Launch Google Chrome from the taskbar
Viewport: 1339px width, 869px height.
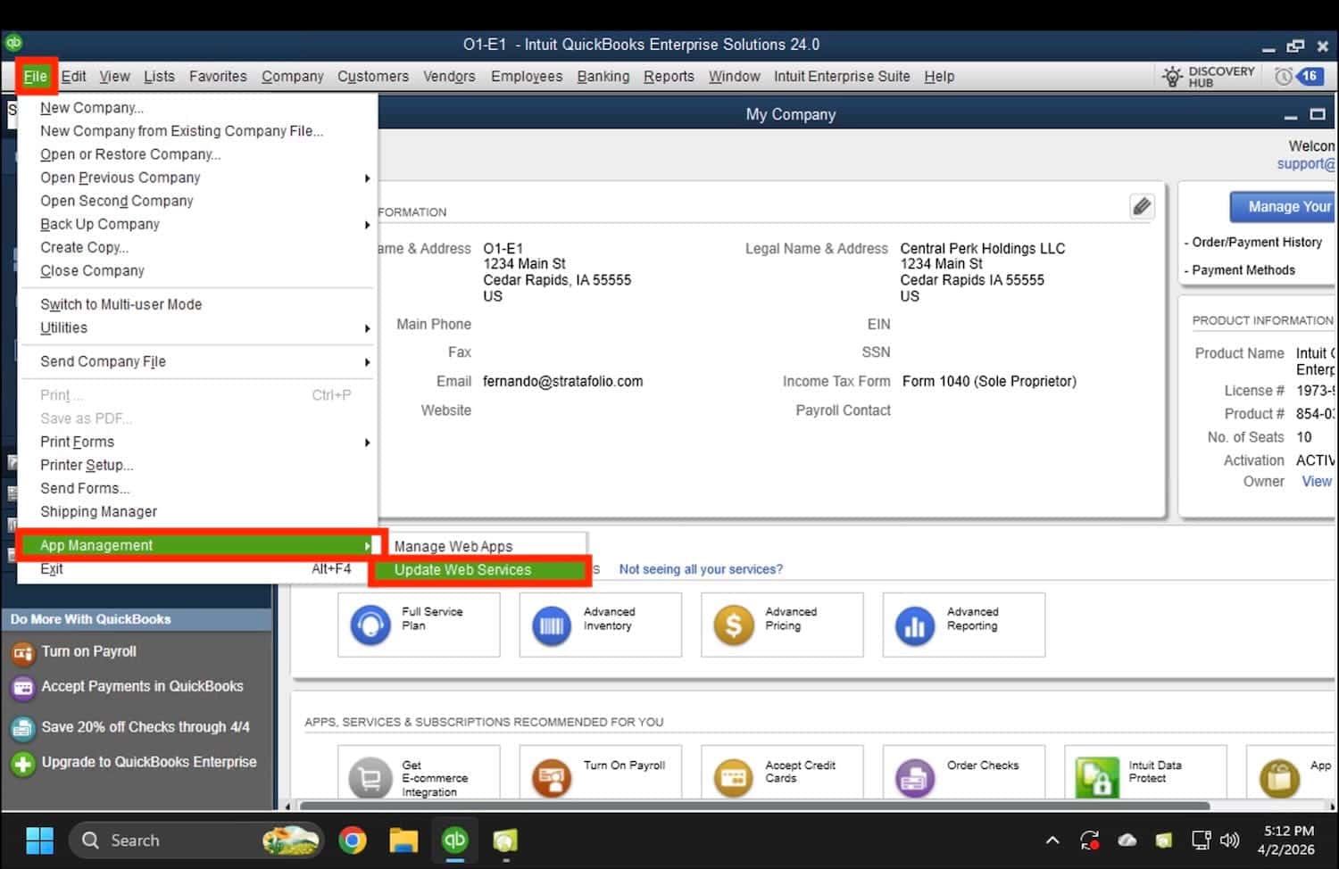(353, 840)
